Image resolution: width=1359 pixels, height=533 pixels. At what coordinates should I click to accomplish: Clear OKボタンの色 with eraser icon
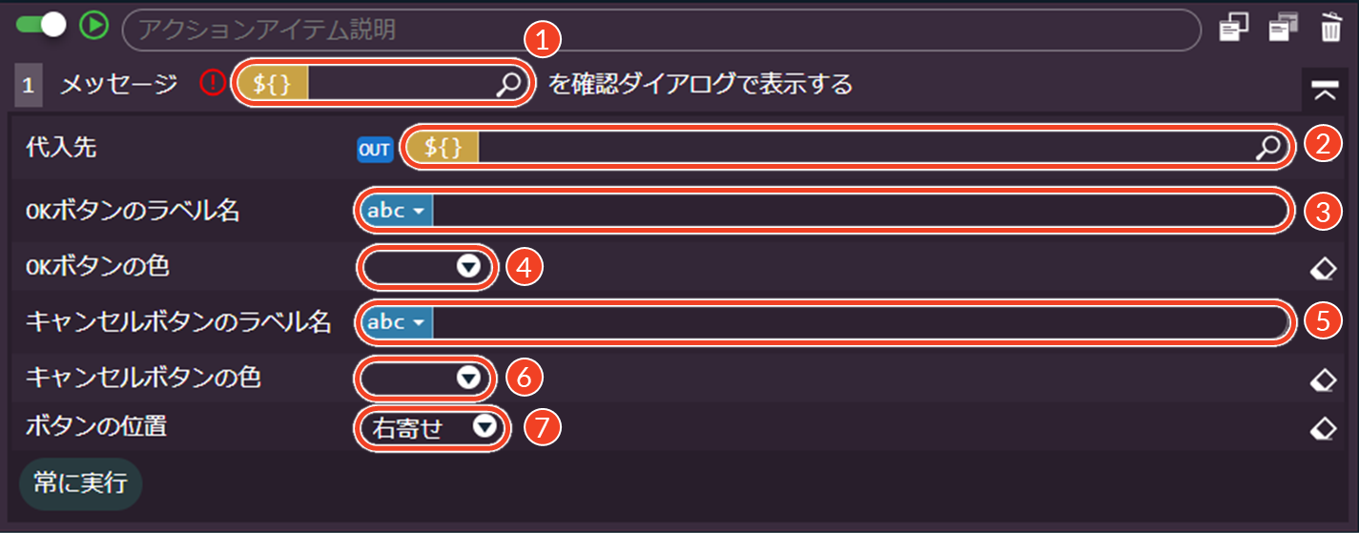1323,270
